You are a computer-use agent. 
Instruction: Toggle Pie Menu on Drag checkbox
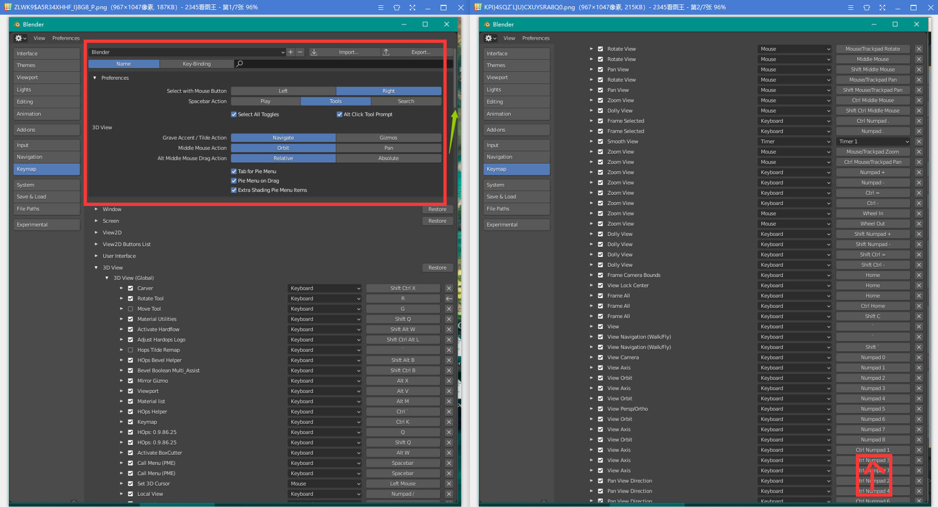pyautogui.click(x=234, y=181)
